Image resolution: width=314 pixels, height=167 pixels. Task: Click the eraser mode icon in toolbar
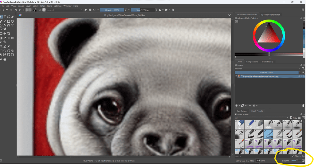(86, 10)
